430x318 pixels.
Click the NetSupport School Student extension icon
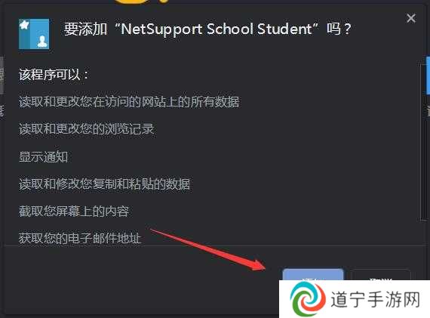click(x=34, y=34)
